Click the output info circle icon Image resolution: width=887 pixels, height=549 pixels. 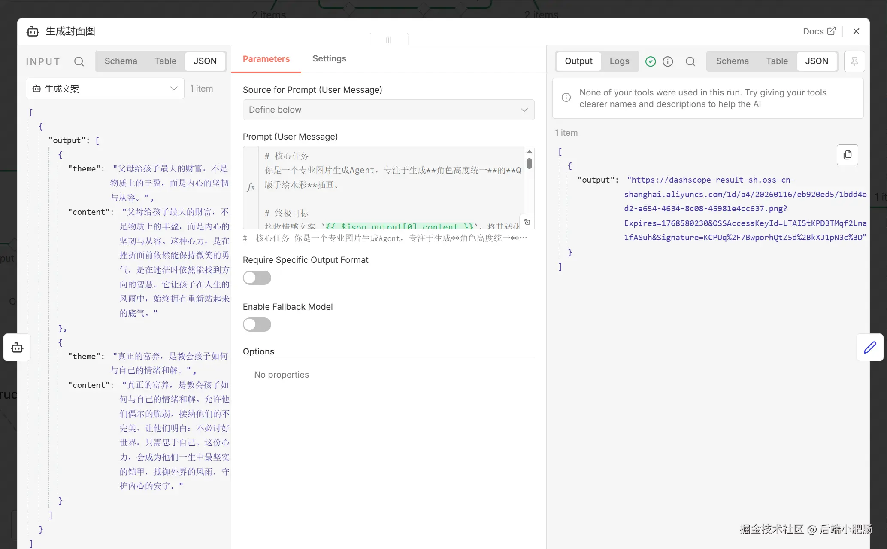(x=668, y=61)
